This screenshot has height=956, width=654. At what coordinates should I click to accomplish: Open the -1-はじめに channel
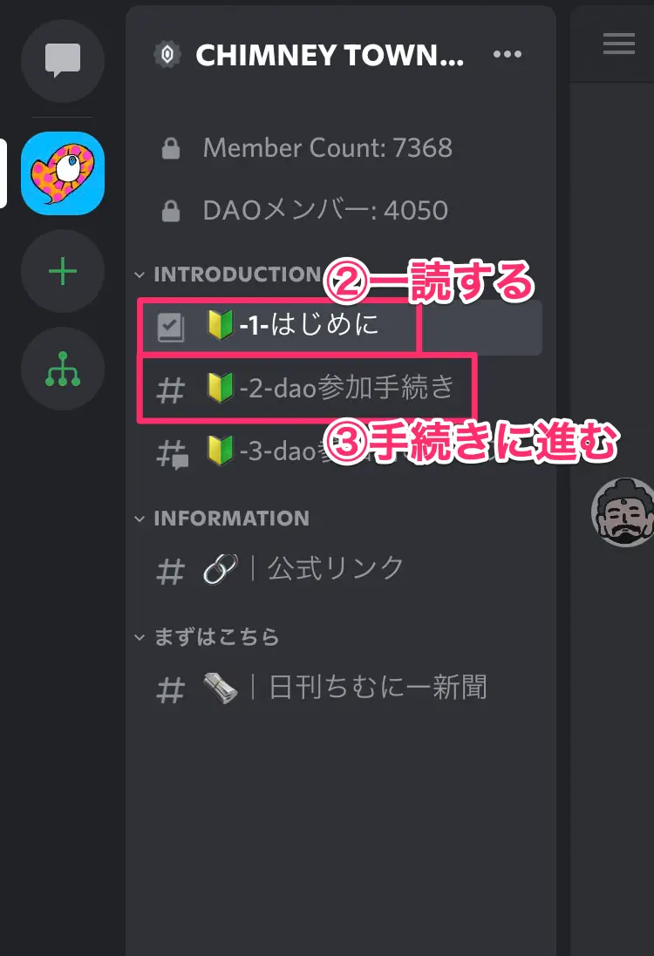tap(340, 326)
